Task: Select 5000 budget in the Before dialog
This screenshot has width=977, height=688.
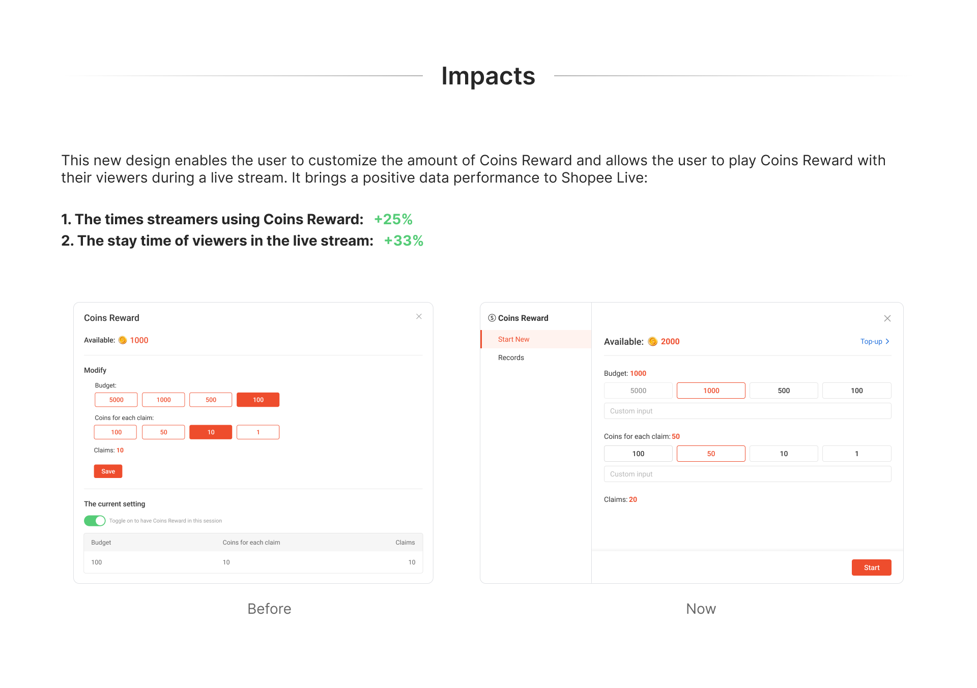Action: tap(116, 400)
